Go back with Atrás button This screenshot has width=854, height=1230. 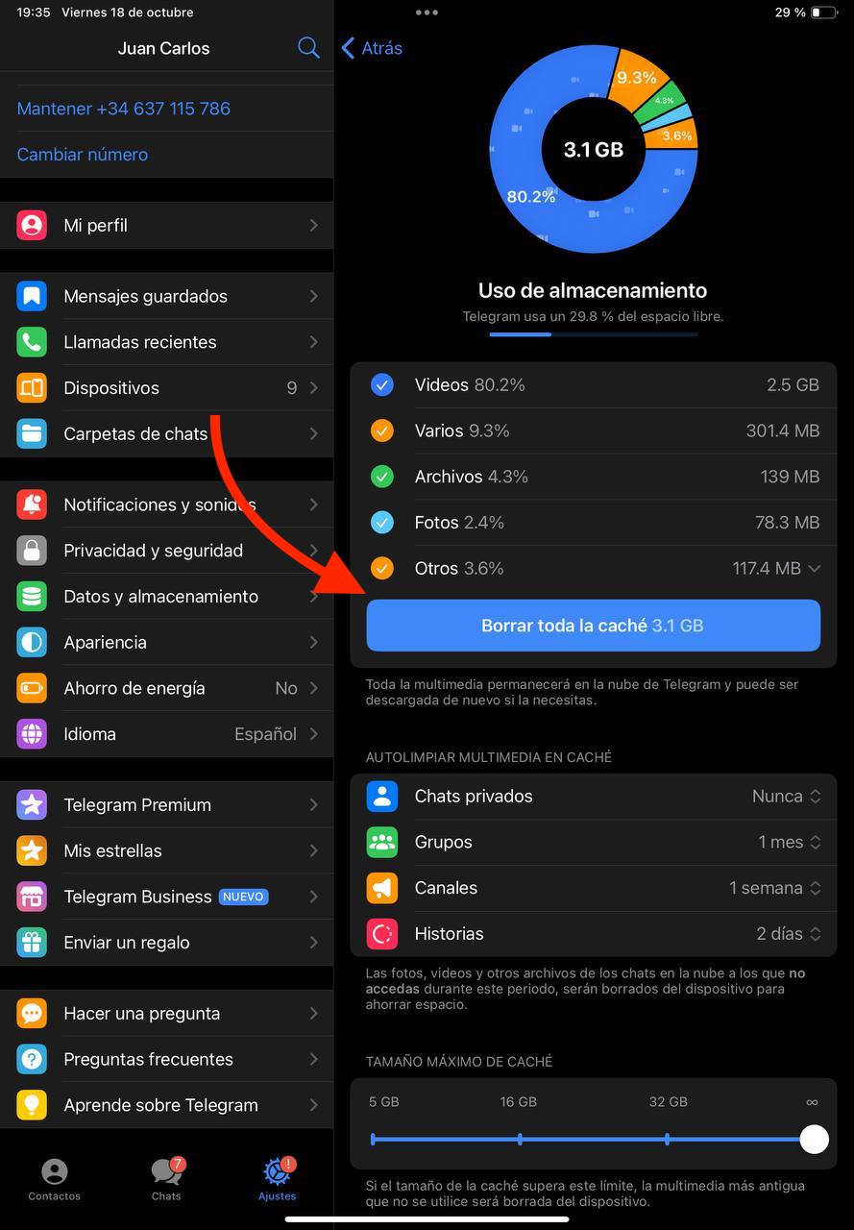click(372, 48)
